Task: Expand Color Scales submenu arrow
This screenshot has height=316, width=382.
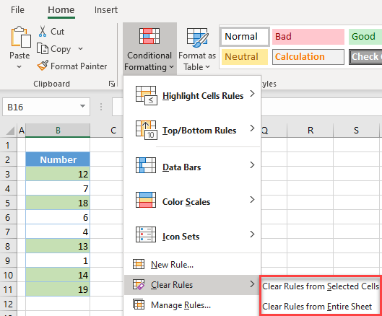Action: pos(253,200)
